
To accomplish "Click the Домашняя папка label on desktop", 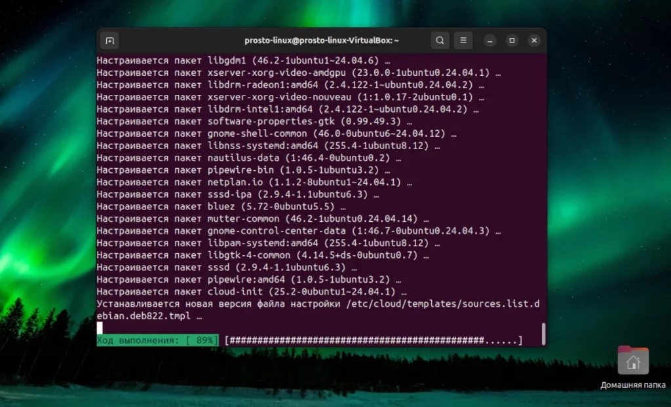I will point(633,385).
